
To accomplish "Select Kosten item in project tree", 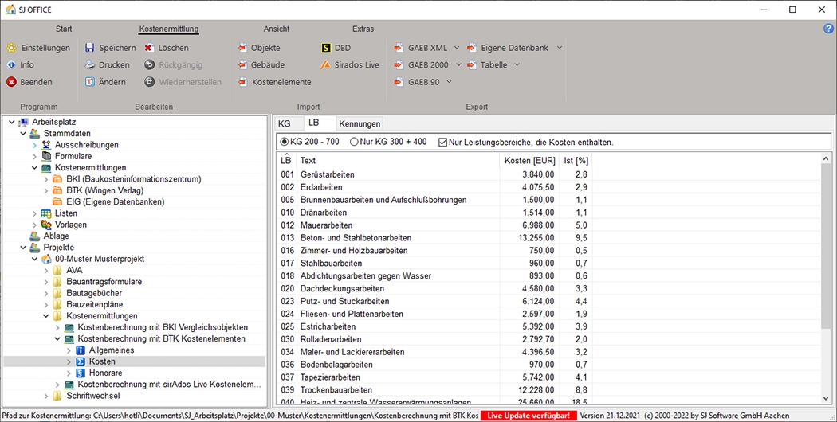I will click(102, 361).
